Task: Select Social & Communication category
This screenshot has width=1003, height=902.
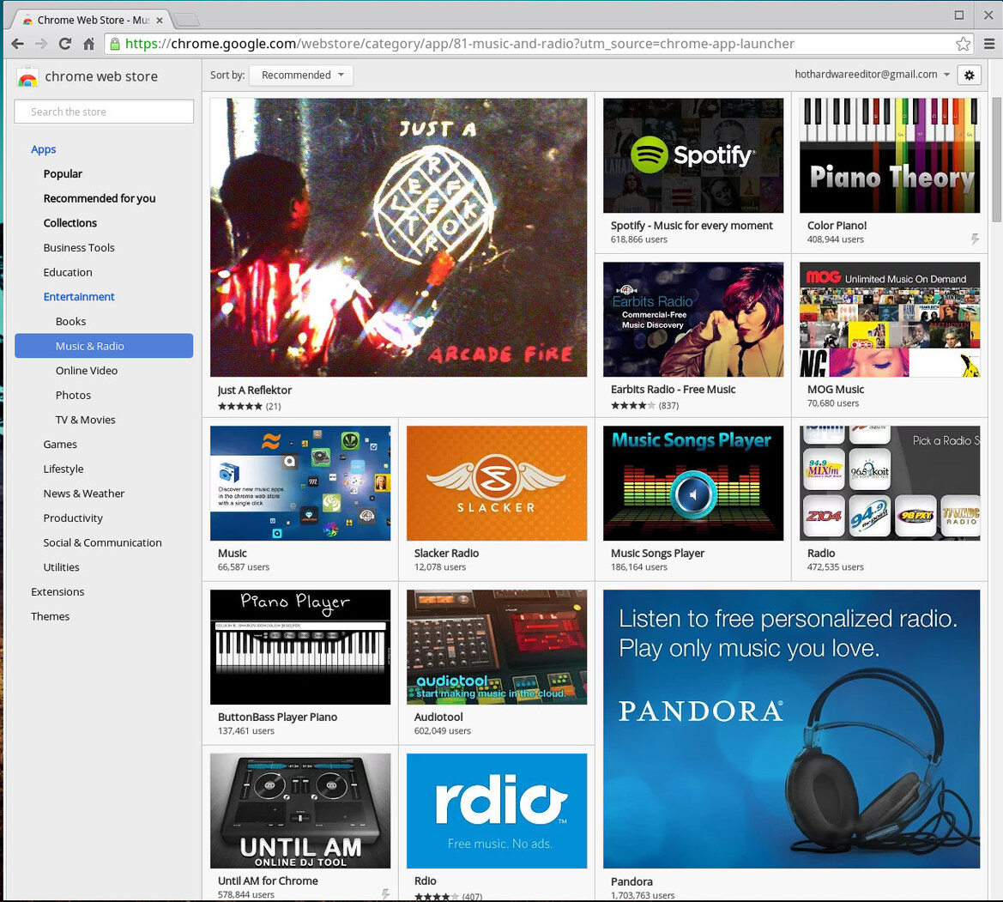Action: (102, 543)
